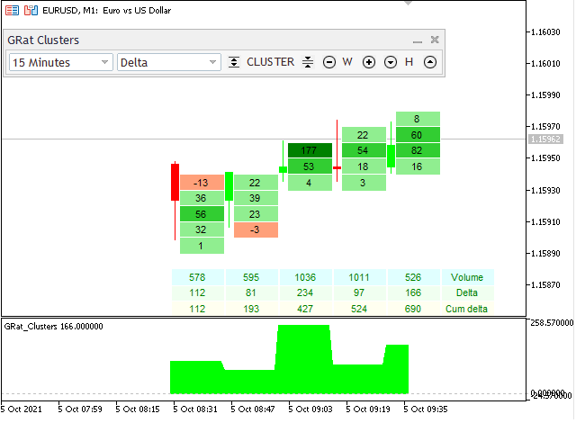The image size is (576, 432).
Task: Decrease cluster height with down-arrow circle
Action: pos(391,62)
